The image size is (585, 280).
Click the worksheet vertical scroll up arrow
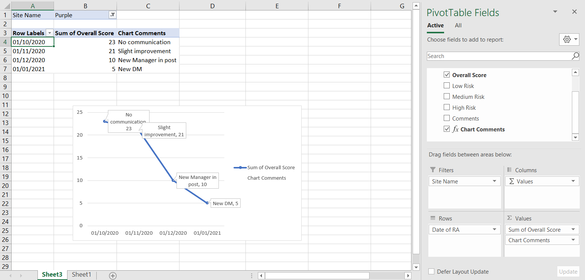click(416, 6)
